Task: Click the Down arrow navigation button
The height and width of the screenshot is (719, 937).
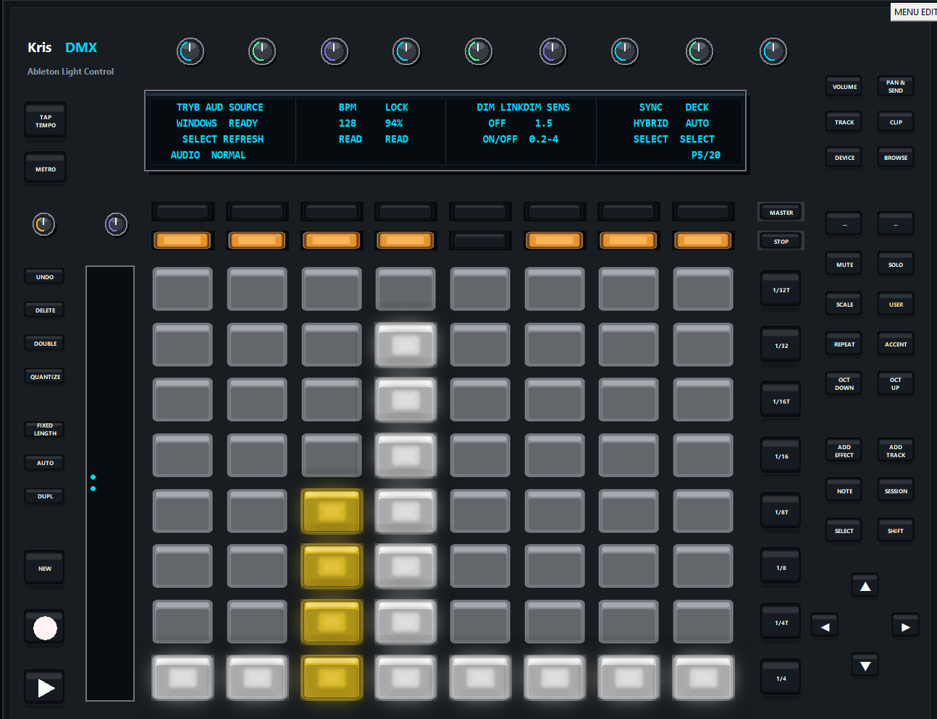Action: pos(865,665)
